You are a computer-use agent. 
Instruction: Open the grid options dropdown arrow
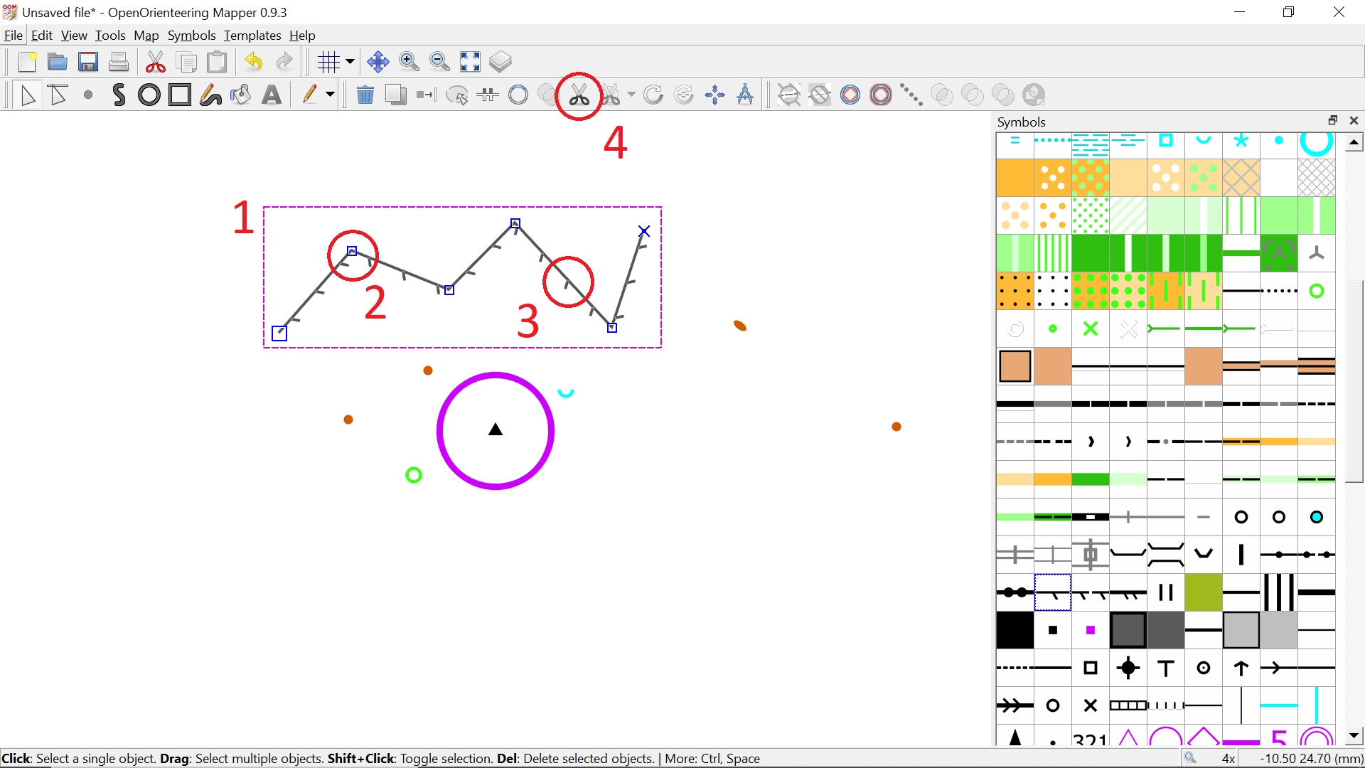pos(350,63)
